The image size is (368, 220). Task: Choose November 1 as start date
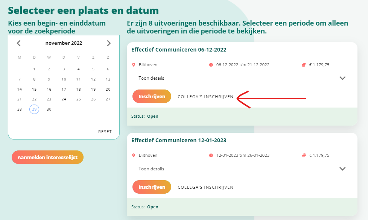coord(34,69)
